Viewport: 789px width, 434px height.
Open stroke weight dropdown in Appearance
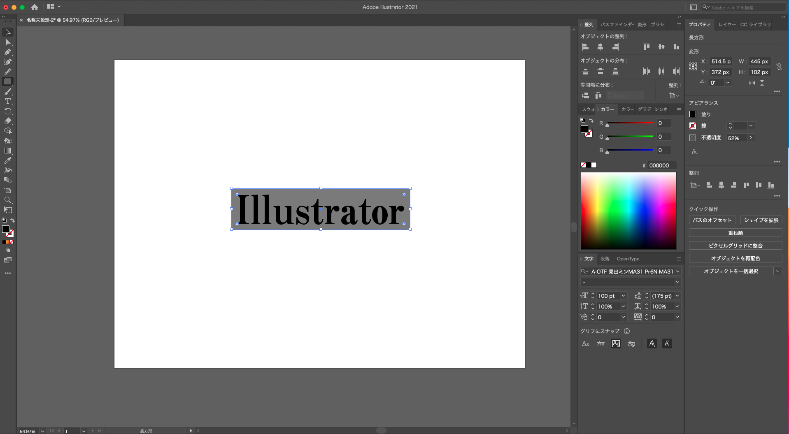tap(751, 126)
